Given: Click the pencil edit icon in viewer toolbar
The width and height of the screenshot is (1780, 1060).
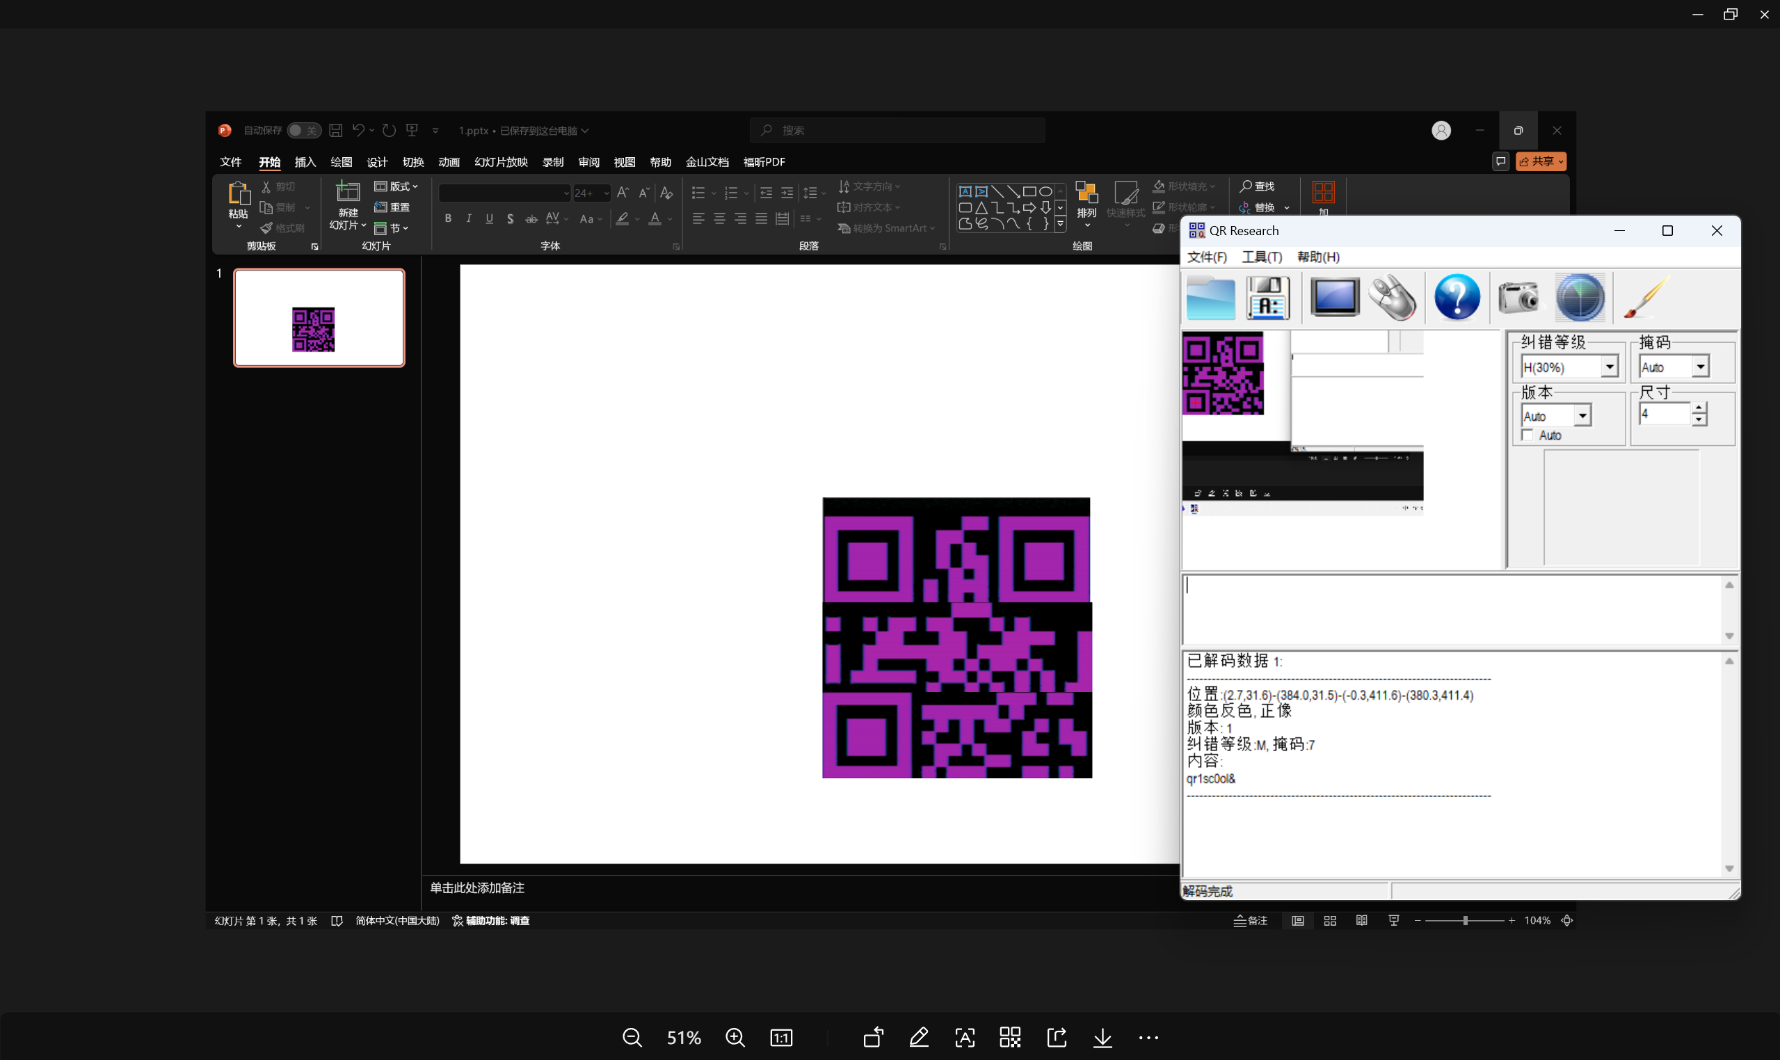Looking at the screenshot, I should click(920, 1037).
